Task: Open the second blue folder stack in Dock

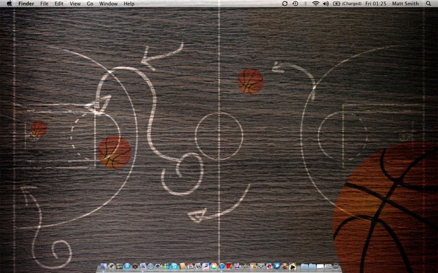Action: pos(312,266)
